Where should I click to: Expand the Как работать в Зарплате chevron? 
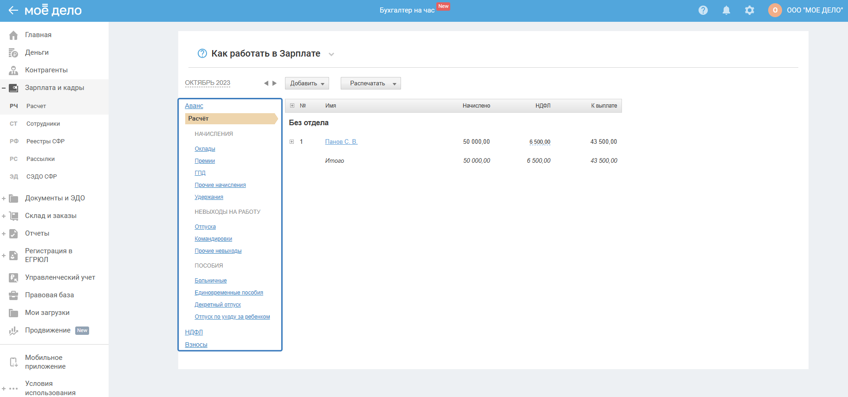click(x=331, y=54)
